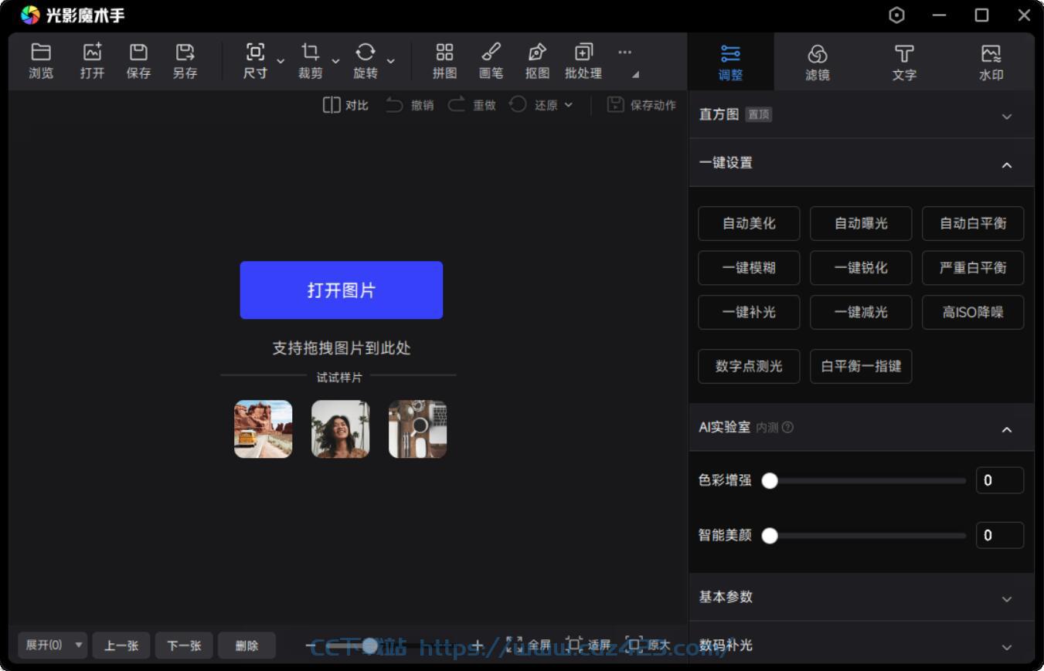Open the desert road van sample thumbnail
Screen dimensions: 1044x671
pos(264,429)
